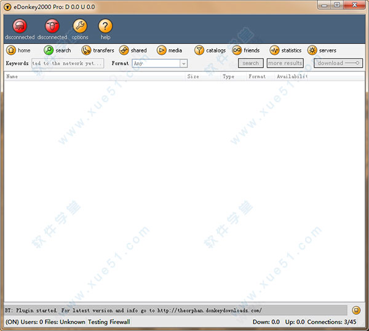Click the more results button
Image resolution: width=369 pixels, height=331 pixels.
point(285,63)
